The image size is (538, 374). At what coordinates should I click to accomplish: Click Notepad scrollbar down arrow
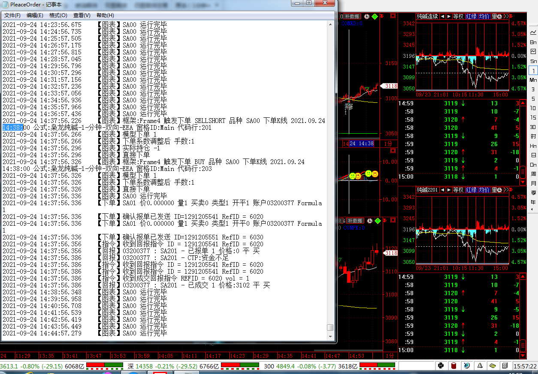330,337
